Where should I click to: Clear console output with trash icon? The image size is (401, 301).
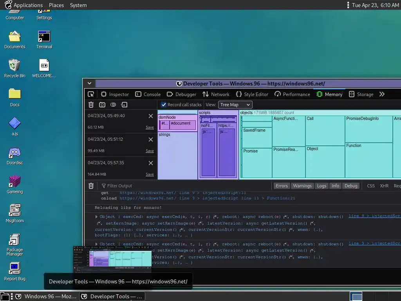[91, 186]
